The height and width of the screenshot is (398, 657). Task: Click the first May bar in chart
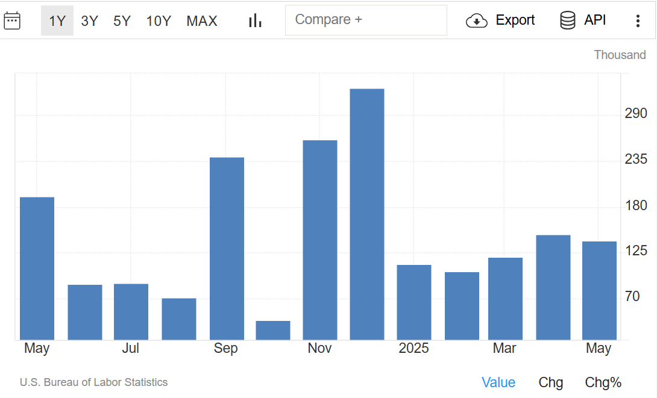tap(37, 269)
